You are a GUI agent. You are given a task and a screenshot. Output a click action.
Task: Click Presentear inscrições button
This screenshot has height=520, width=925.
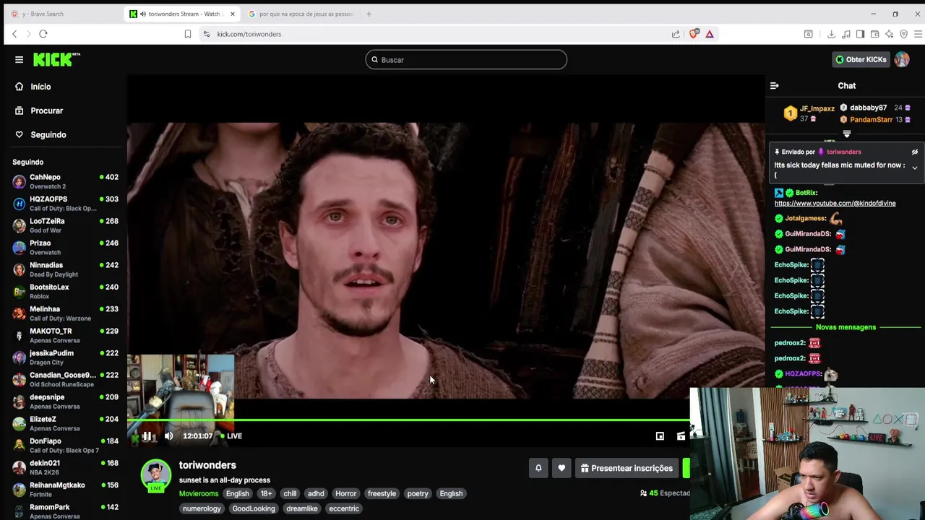[627, 468]
